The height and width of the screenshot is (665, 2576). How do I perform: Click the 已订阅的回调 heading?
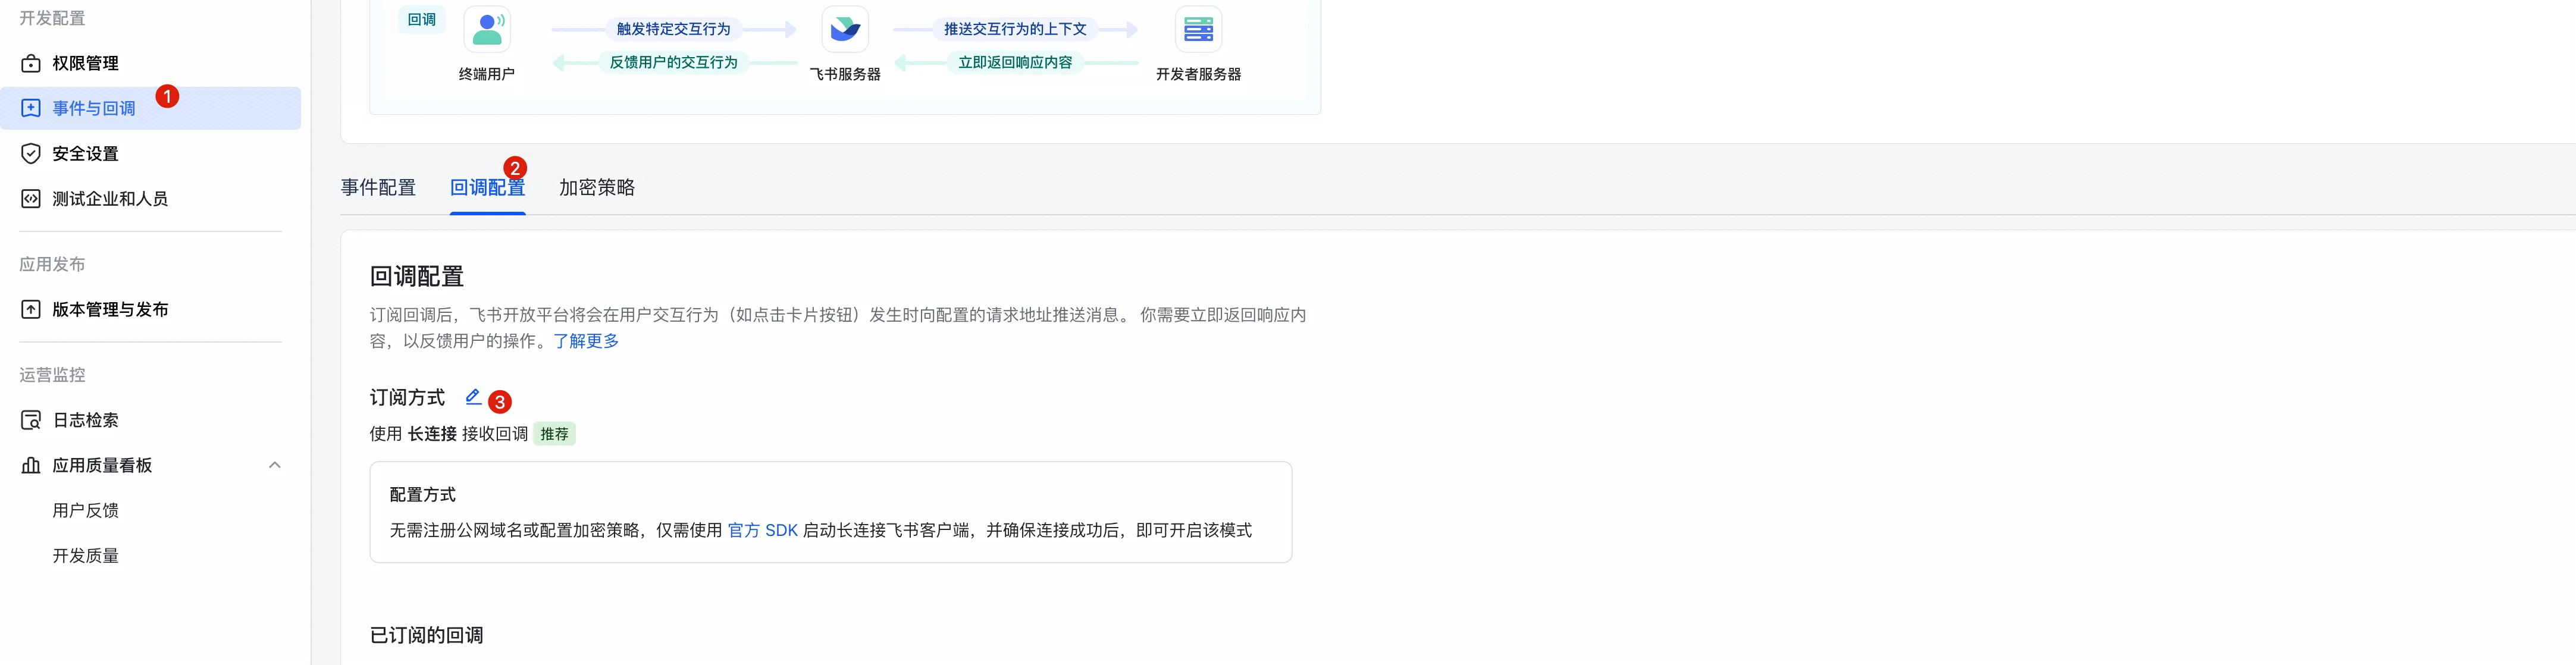click(x=427, y=635)
